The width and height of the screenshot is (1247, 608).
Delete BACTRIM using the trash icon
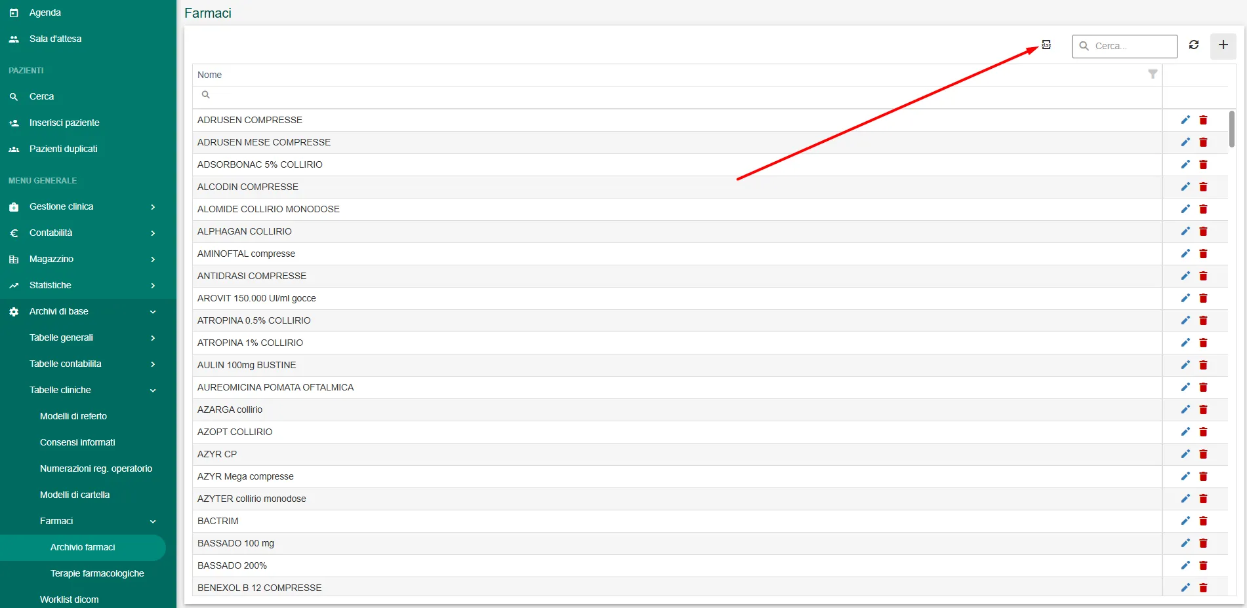click(x=1203, y=521)
